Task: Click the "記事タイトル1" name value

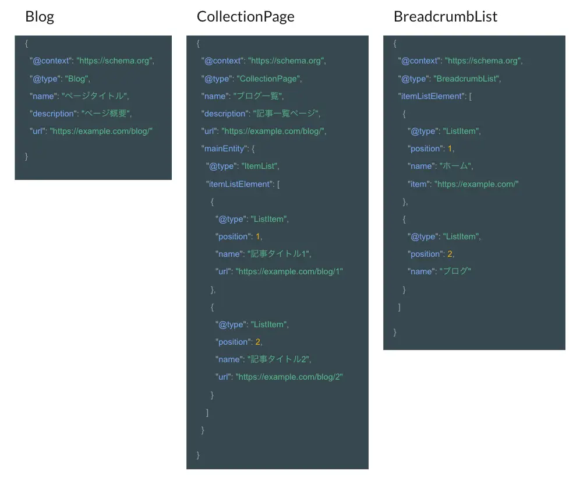Action: click(x=280, y=254)
